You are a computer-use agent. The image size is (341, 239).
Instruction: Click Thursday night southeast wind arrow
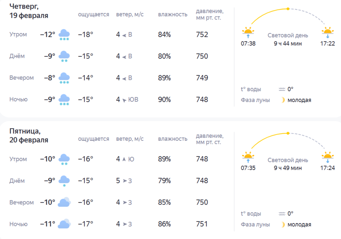point(124,100)
